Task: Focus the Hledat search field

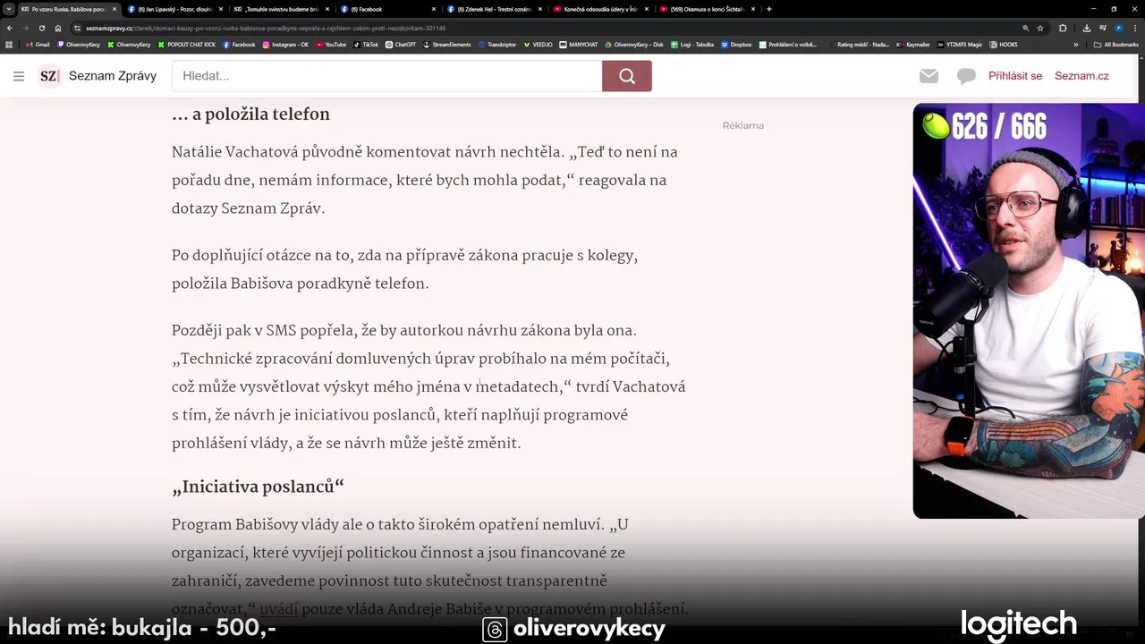Action: tap(387, 76)
